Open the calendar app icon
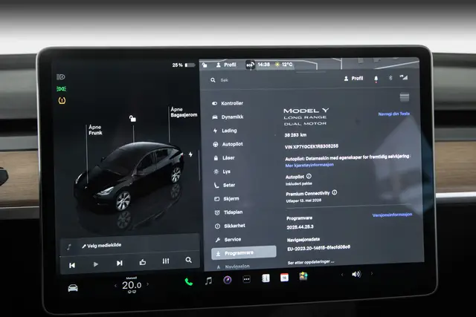 [284, 278]
